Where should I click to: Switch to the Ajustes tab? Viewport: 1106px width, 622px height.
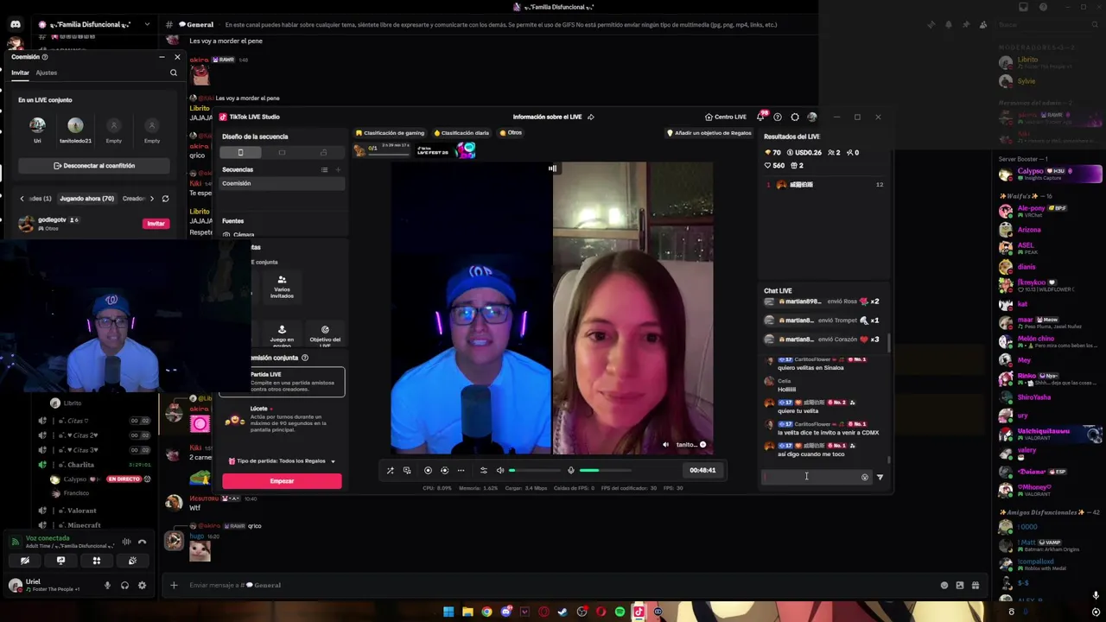pos(47,73)
